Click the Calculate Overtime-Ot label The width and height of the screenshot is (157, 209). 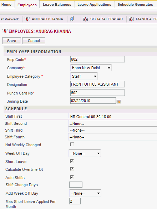24,169
